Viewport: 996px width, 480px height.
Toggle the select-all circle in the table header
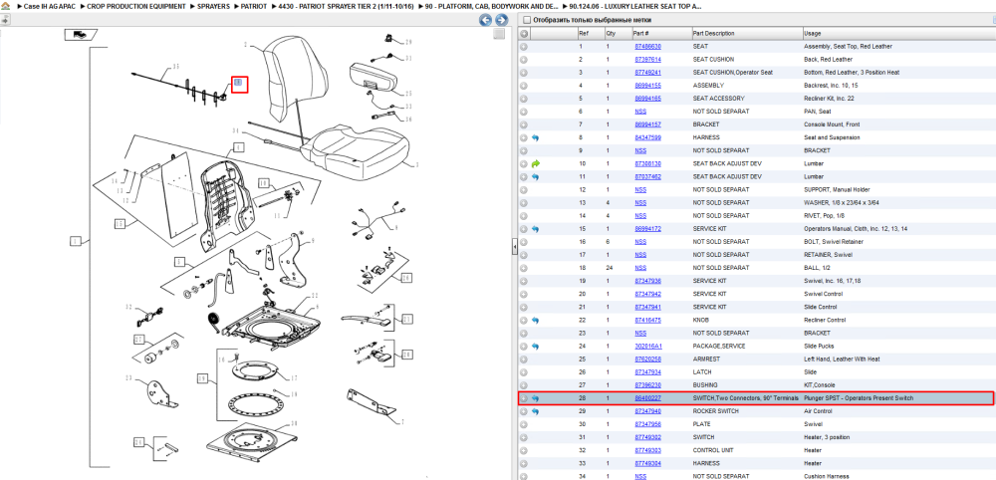pos(524,34)
